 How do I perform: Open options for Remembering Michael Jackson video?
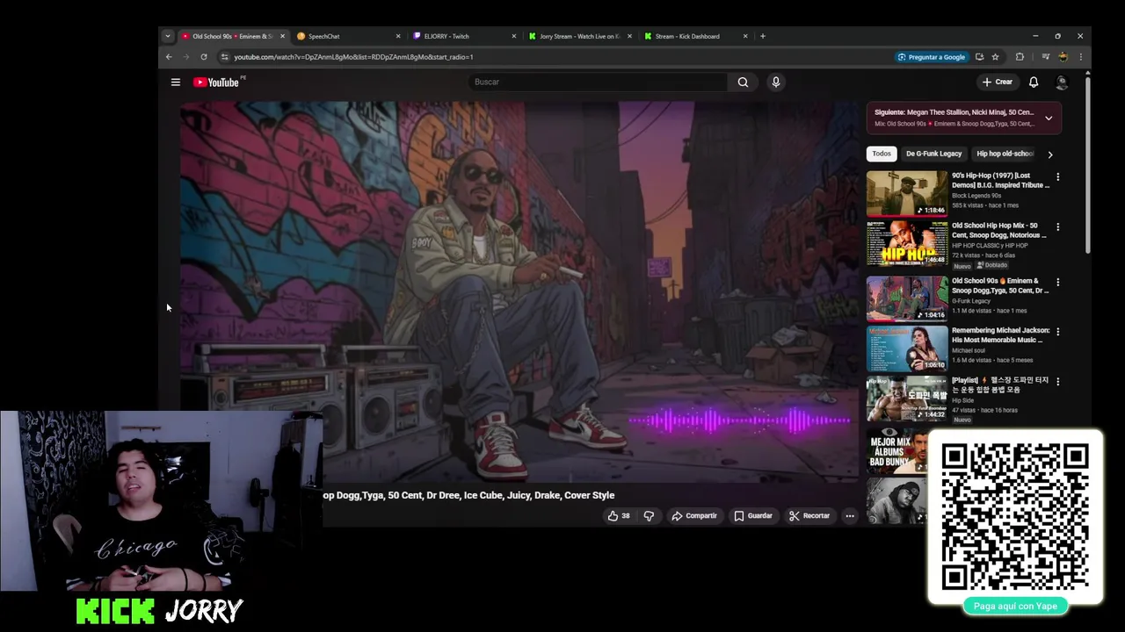point(1057,332)
